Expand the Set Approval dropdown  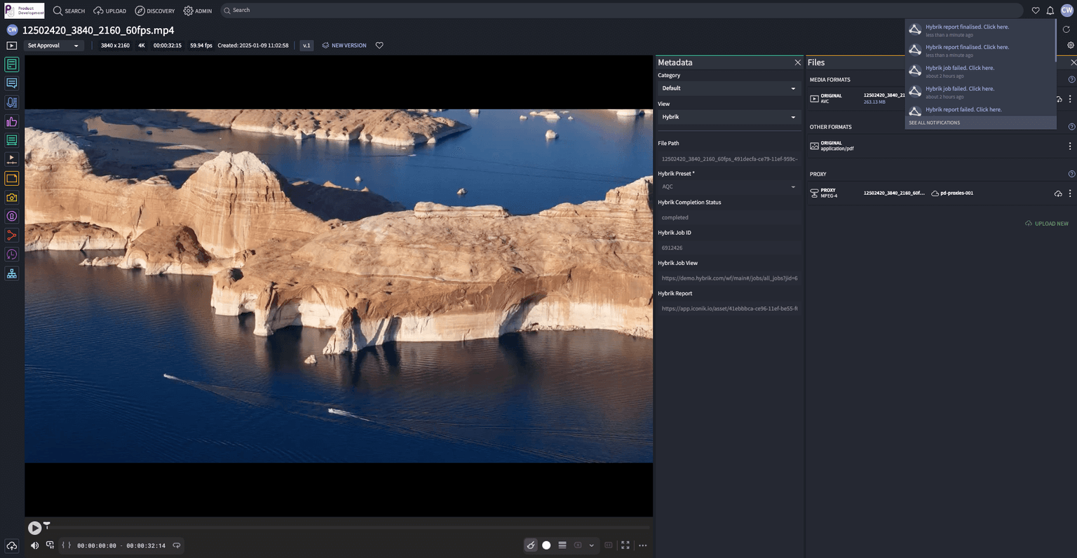tap(54, 46)
